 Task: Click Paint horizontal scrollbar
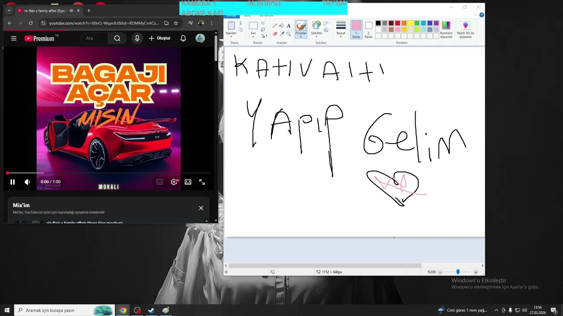(x=325, y=266)
